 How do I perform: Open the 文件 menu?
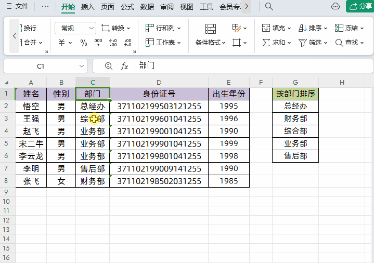pyautogui.click(x=18, y=6)
